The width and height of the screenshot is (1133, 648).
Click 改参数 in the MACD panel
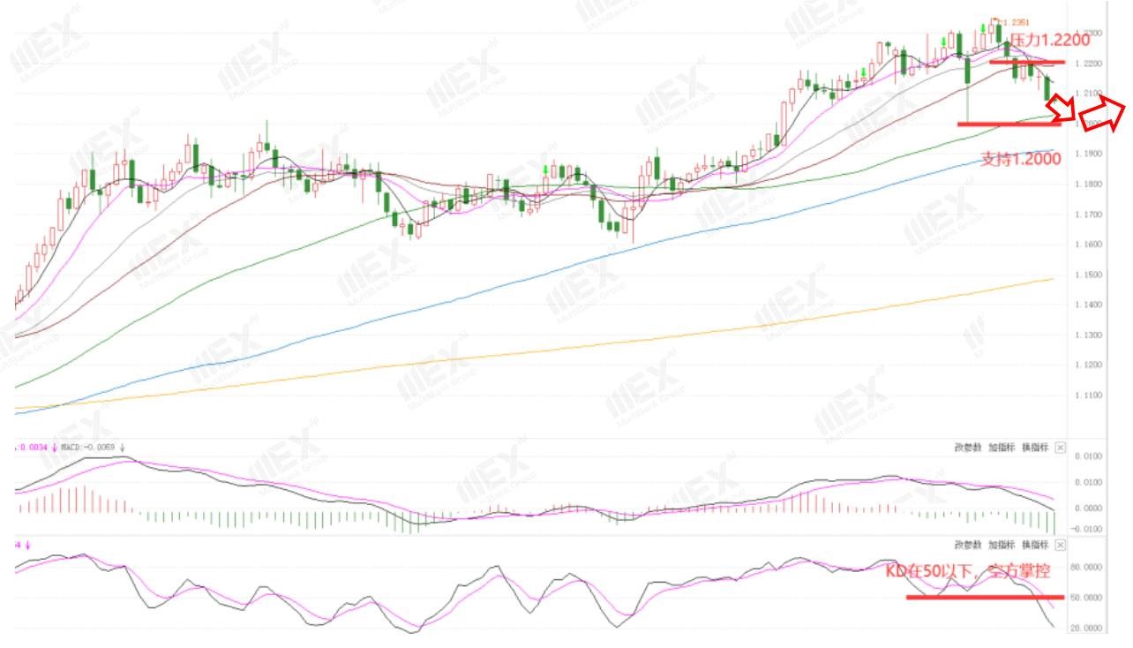click(x=968, y=448)
